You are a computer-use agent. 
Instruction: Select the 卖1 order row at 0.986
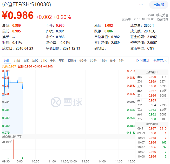[152, 95]
